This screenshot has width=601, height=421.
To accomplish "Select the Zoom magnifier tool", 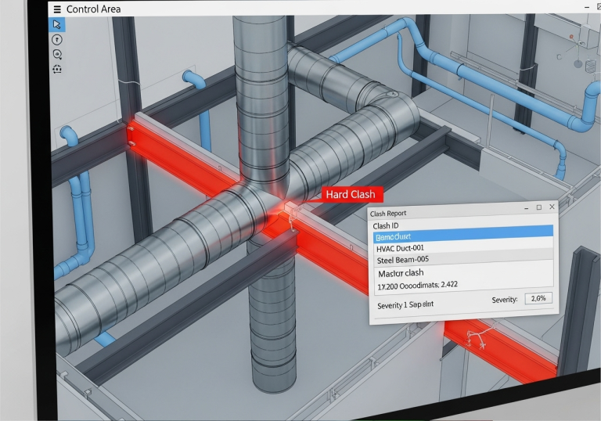I will [x=57, y=55].
